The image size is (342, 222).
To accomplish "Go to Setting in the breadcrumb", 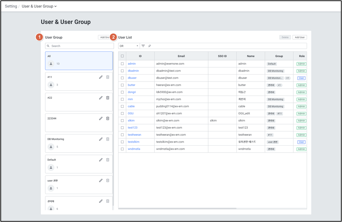I will (x=11, y=6).
